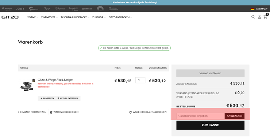Expand the Versand und Steuern section
270x138 pixels.
(210, 74)
